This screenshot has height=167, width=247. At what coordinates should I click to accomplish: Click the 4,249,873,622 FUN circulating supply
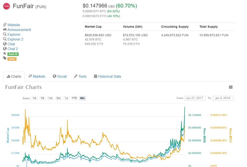(x=175, y=35)
